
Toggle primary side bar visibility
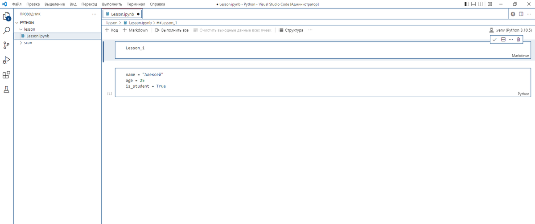[467, 4]
